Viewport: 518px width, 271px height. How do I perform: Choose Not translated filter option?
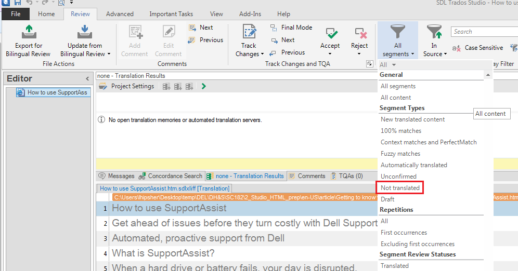click(400, 188)
